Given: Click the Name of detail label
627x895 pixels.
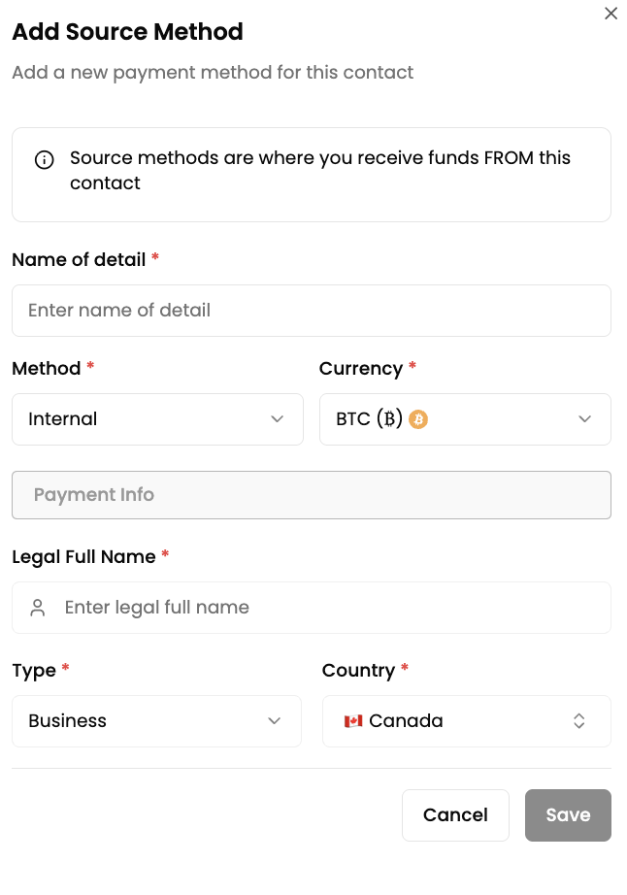Looking at the screenshot, I should click(x=79, y=260).
